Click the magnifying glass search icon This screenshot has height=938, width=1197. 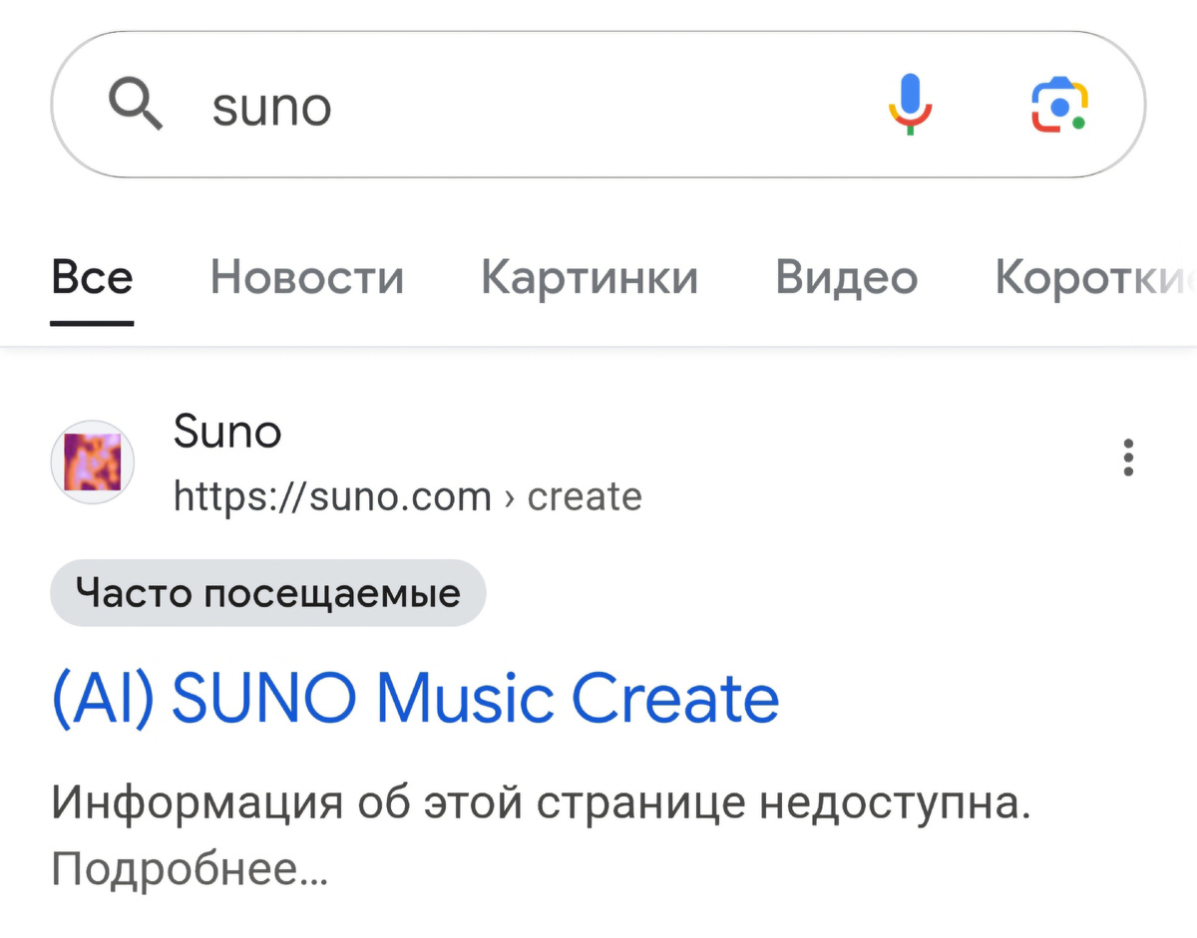point(137,104)
